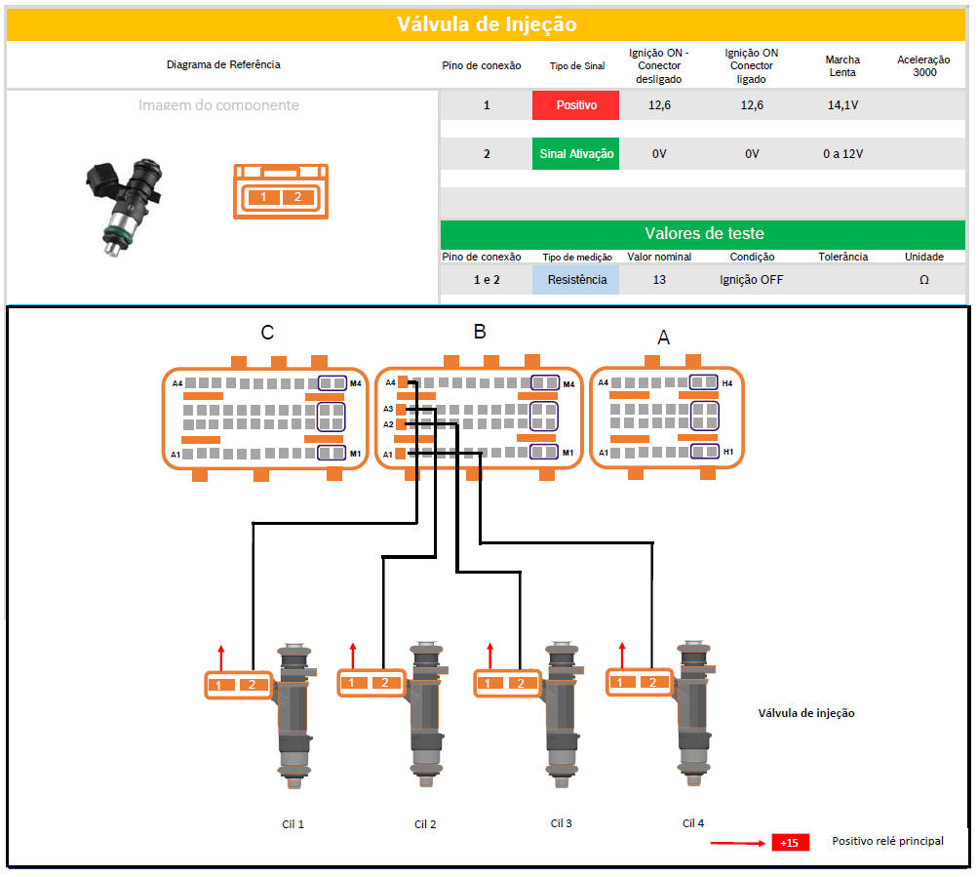Click the blue Resistência measurement cell
Viewport: 978px width, 877px height.
(x=575, y=280)
